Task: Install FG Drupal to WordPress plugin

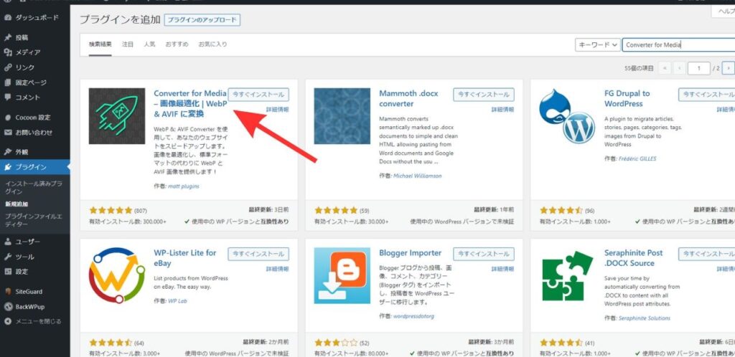Action: pos(707,95)
